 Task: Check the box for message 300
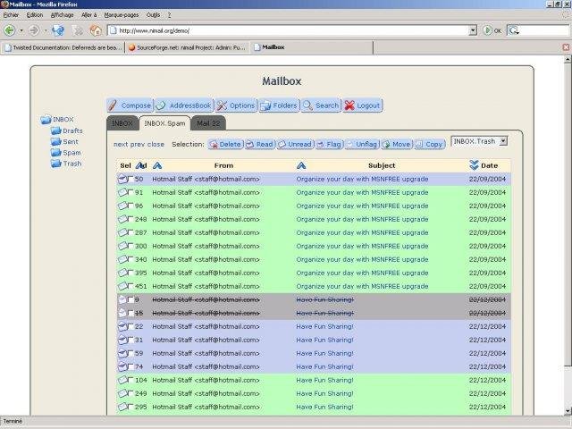coord(131,246)
